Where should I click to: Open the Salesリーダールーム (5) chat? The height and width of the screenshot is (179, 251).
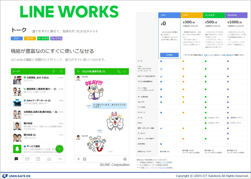click(x=38, y=103)
